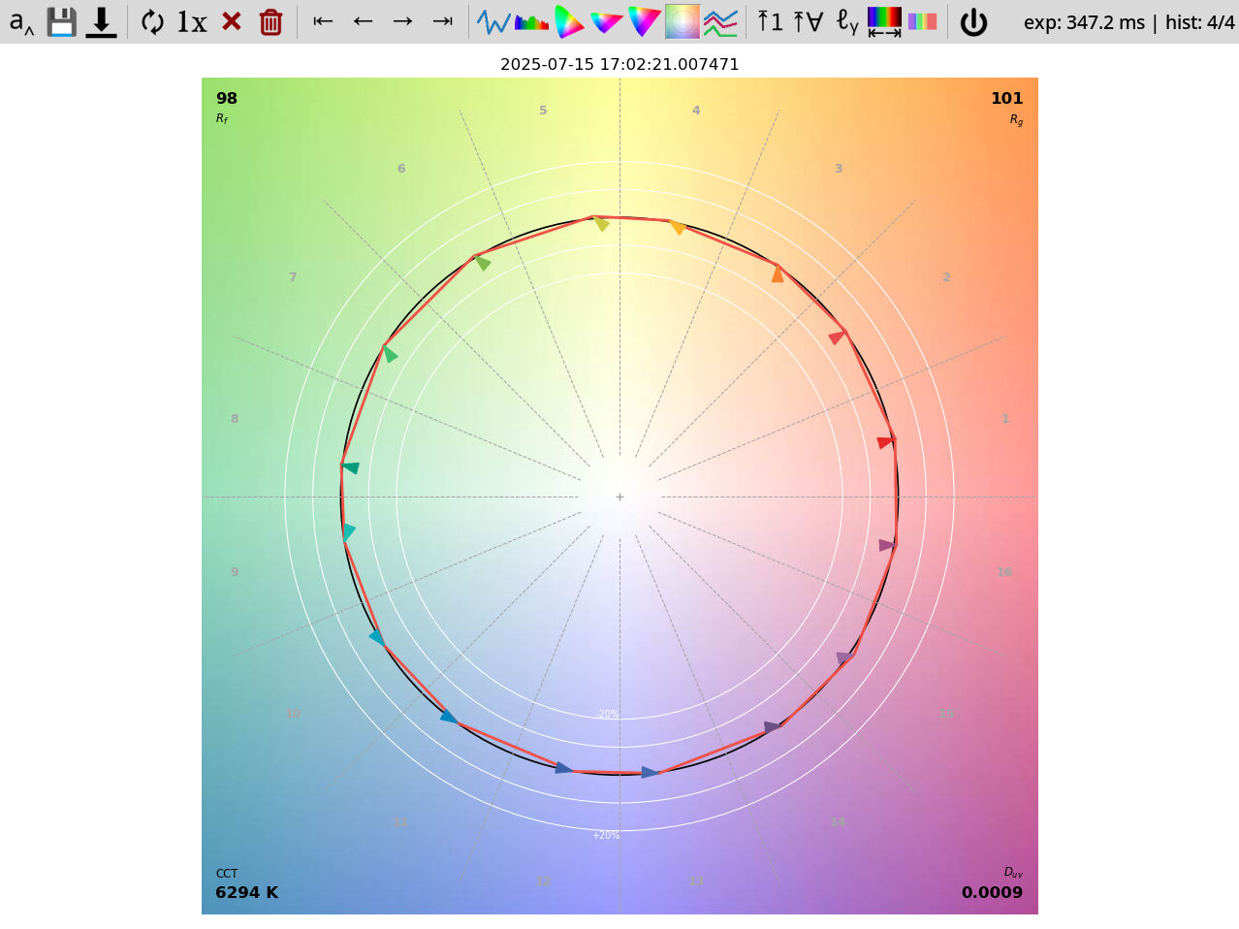1239x929 pixels.
Task: Open the flat triangle chromaticity diagram
Action: (x=607, y=21)
